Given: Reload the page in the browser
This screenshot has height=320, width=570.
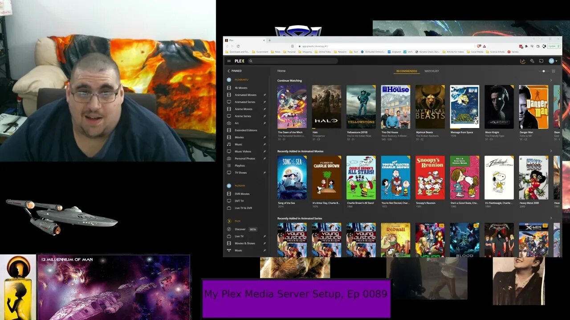Looking at the screenshot, I should [x=238, y=46].
